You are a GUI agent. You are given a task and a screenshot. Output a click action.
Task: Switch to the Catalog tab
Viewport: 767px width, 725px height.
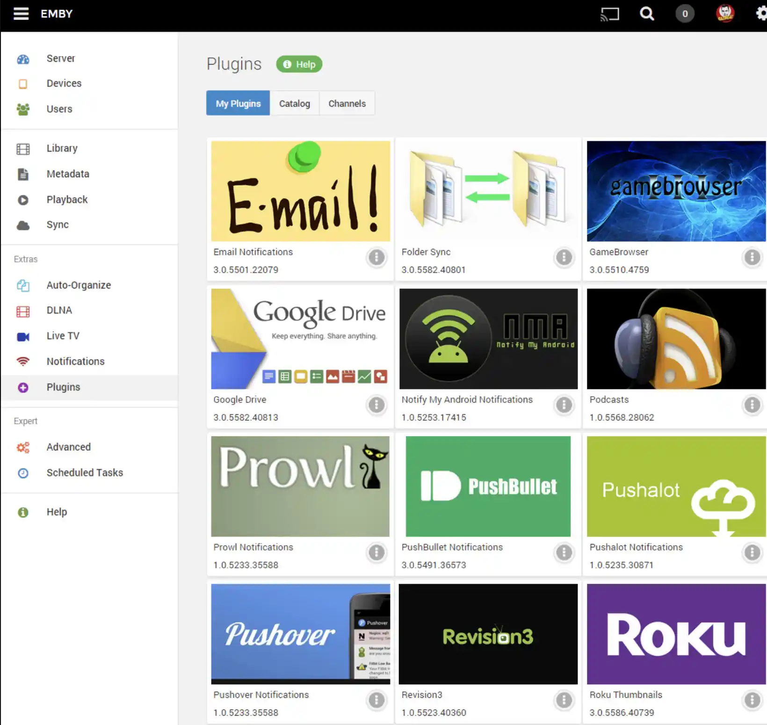click(295, 103)
